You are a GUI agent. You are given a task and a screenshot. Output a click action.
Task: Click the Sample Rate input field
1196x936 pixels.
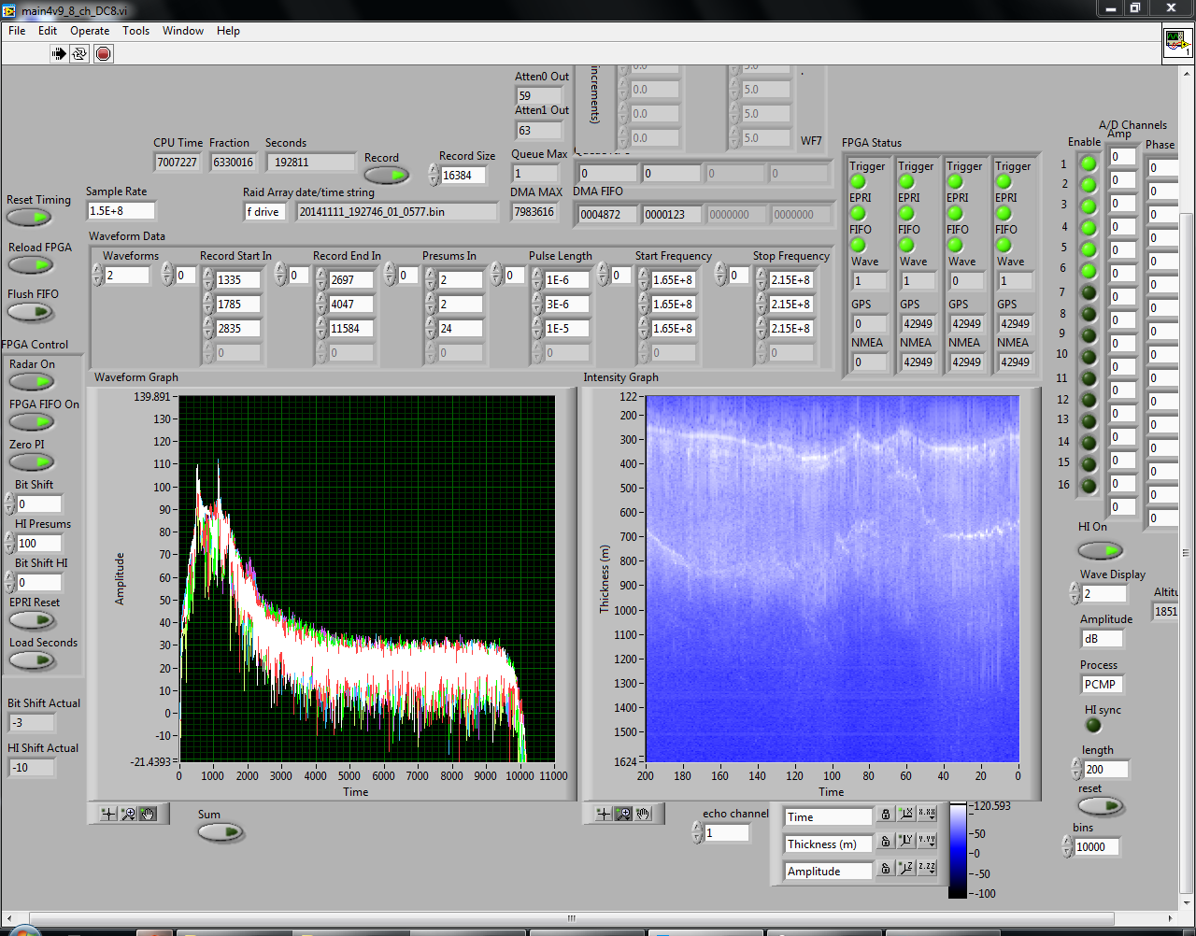tap(121, 211)
